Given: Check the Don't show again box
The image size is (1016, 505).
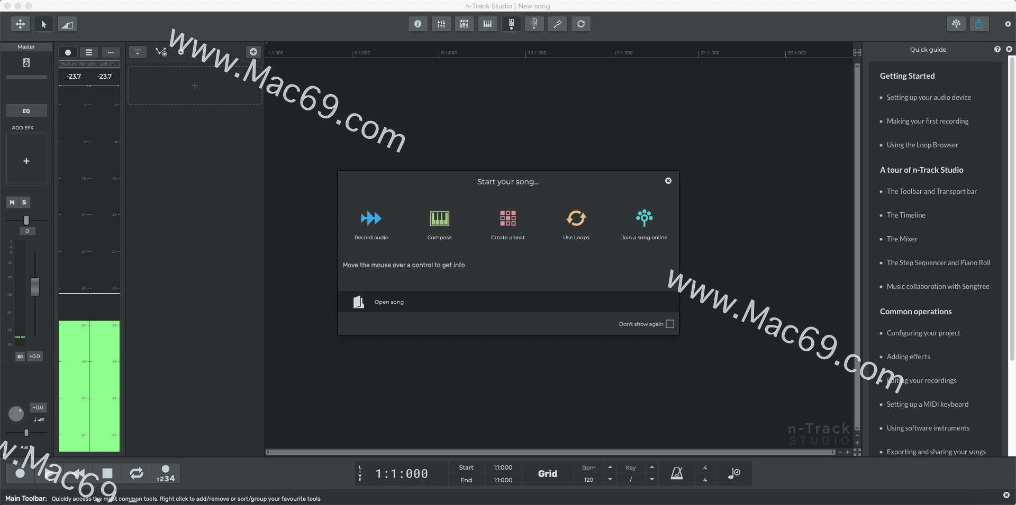Looking at the screenshot, I should click(x=670, y=324).
